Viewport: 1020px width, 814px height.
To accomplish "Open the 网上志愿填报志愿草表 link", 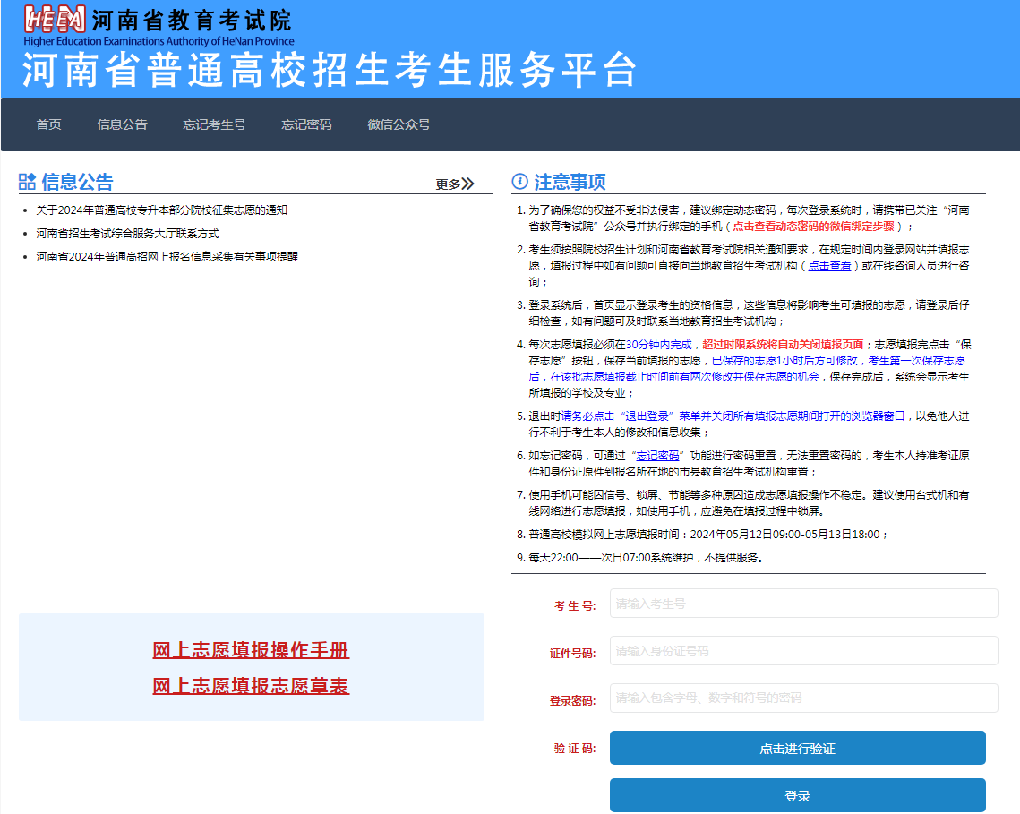I will (x=251, y=684).
